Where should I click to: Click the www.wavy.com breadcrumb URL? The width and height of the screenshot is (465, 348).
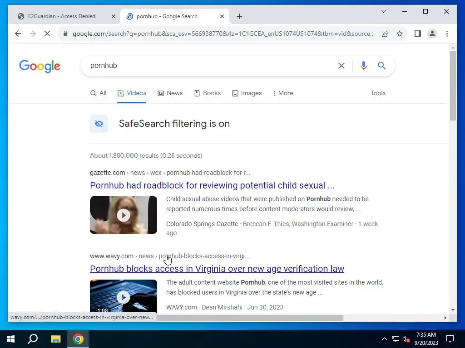170,256
